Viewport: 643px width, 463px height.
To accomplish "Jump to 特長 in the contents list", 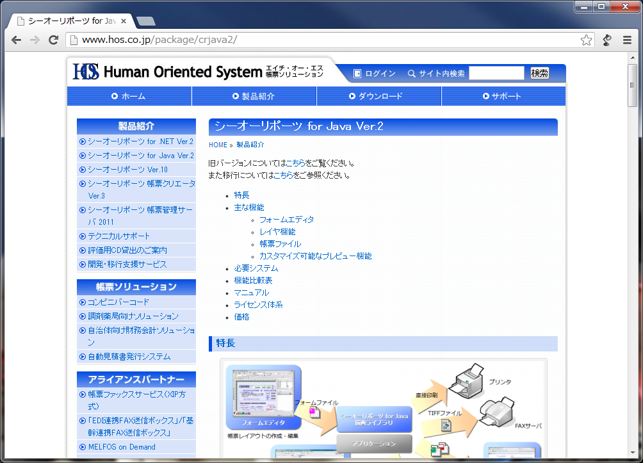I will 241,195.
